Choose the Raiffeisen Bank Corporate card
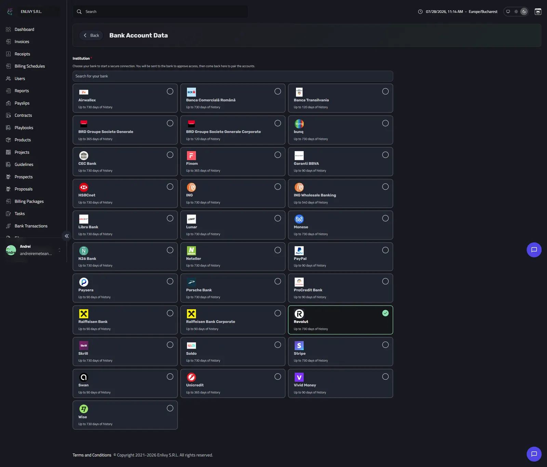The width and height of the screenshot is (547, 467). [x=233, y=320]
